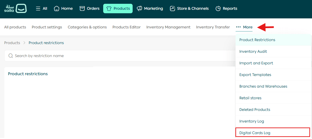Open the All hamburger menu
The height and width of the screenshot is (139, 312).
click(x=41, y=8)
